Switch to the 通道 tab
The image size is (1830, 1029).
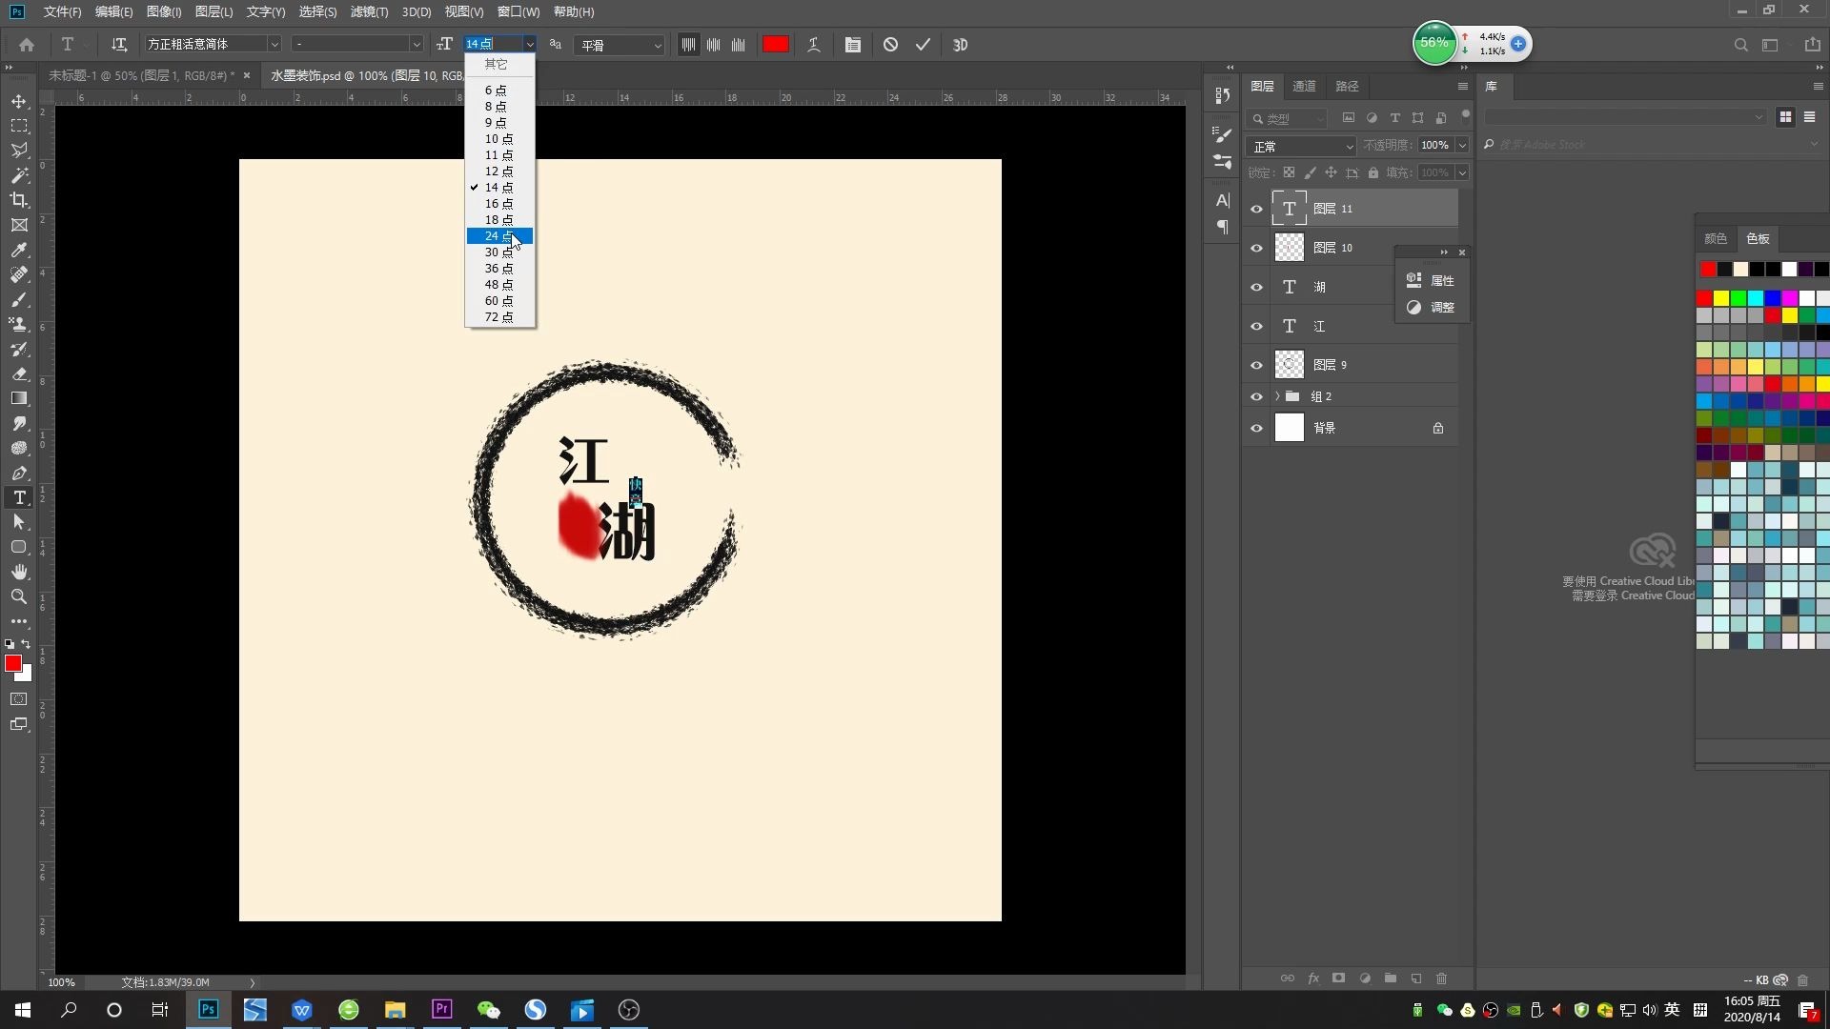[1304, 86]
